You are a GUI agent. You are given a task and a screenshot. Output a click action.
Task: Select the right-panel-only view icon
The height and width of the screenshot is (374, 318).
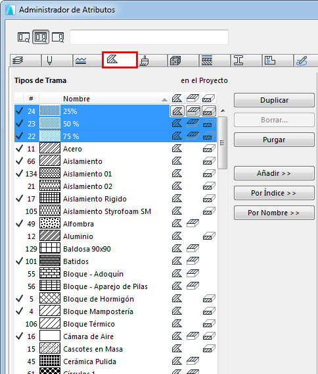(58, 38)
